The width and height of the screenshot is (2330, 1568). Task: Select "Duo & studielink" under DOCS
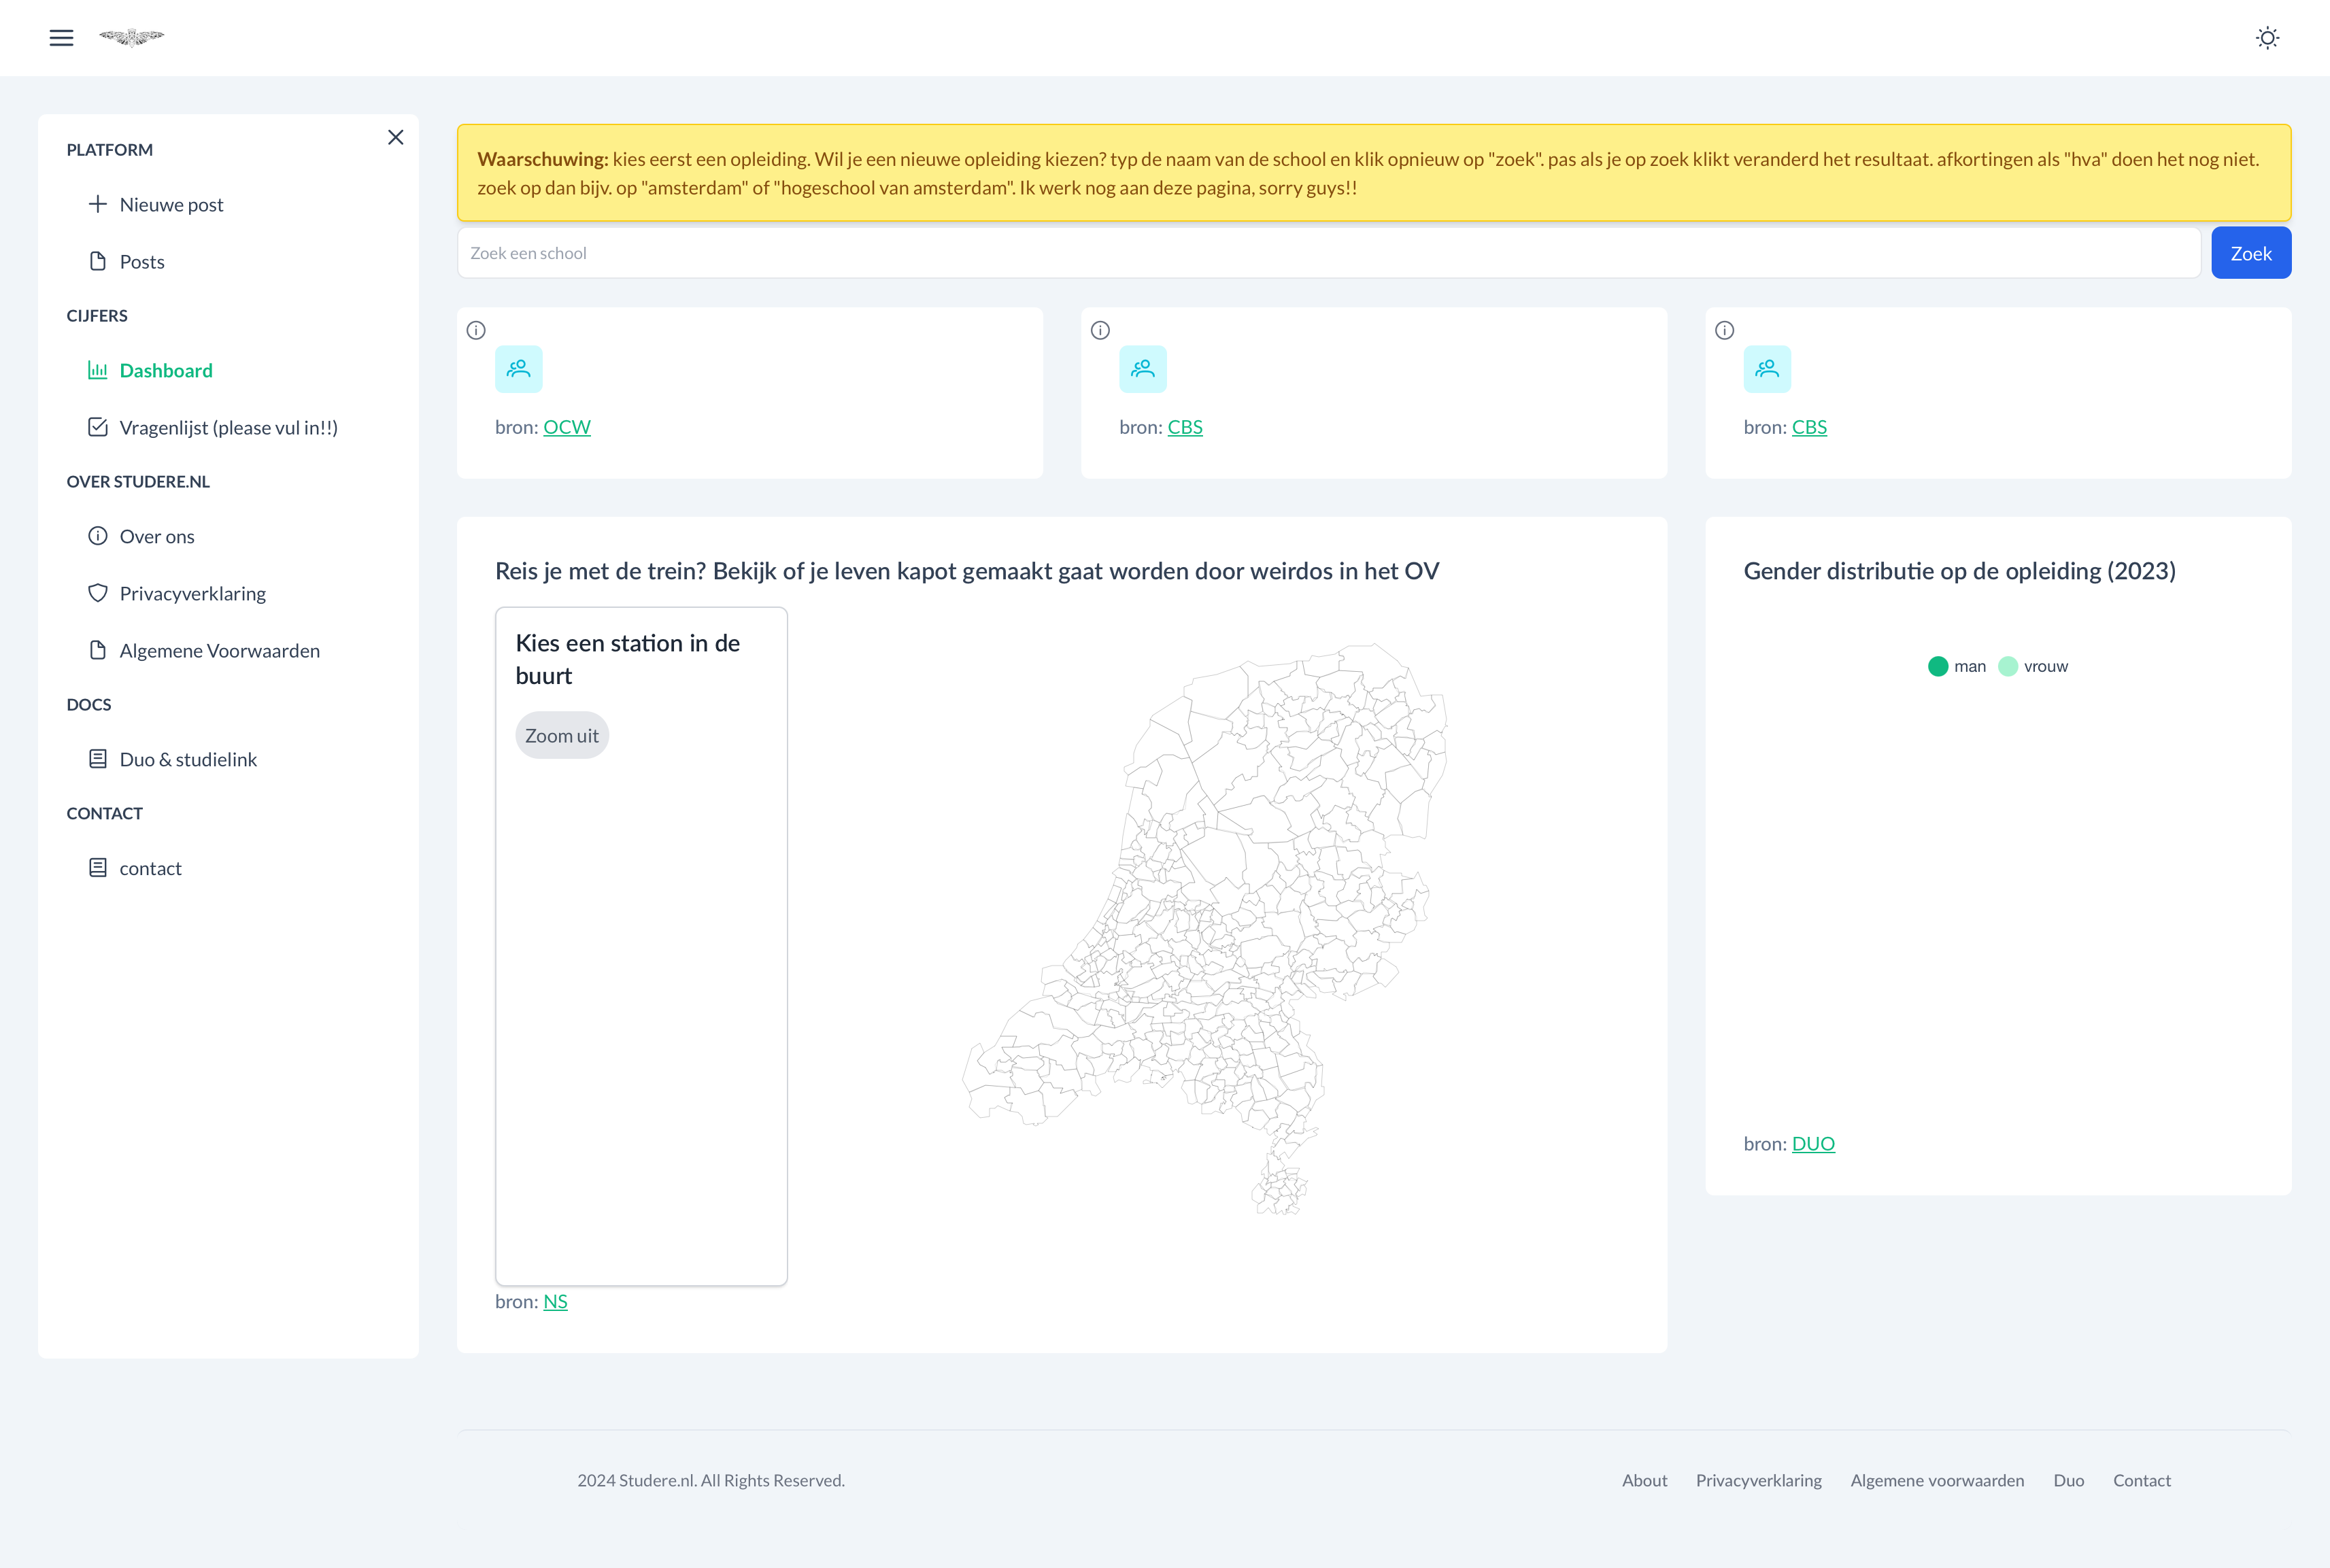click(188, 759)
